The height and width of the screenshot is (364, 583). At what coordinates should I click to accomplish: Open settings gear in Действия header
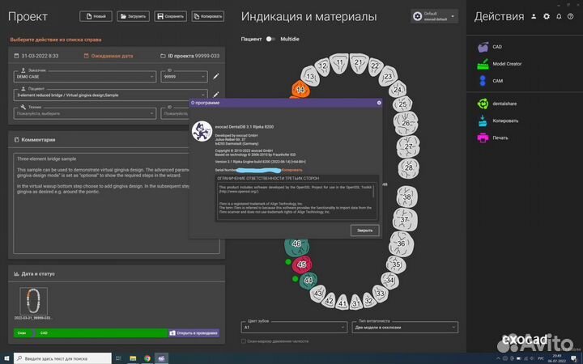tap(547, 16)
